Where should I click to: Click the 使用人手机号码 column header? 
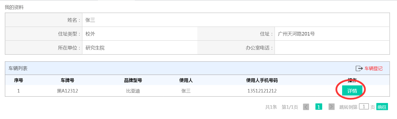pos(262,80)
